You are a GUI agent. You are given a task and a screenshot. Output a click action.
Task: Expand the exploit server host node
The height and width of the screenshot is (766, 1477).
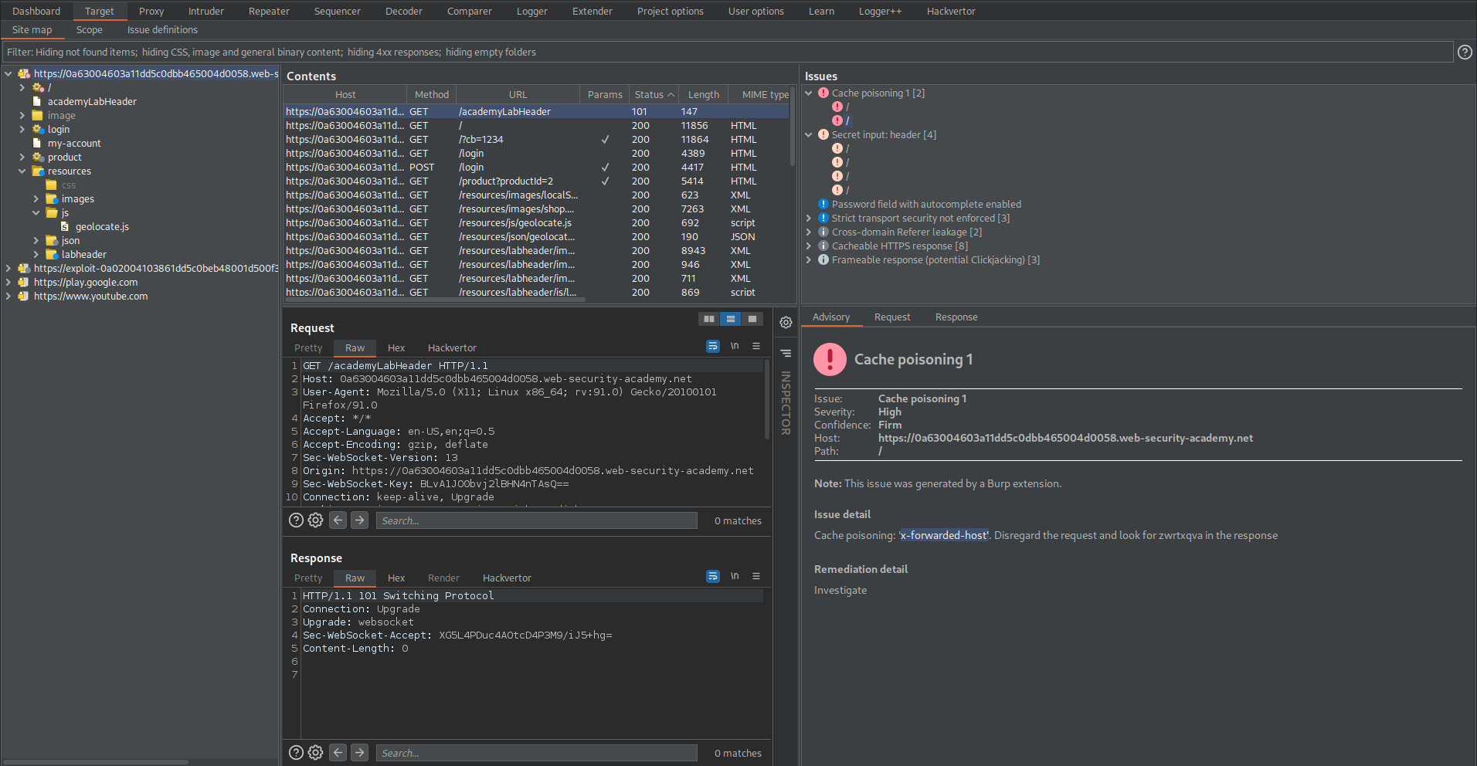tap(8, 269)
